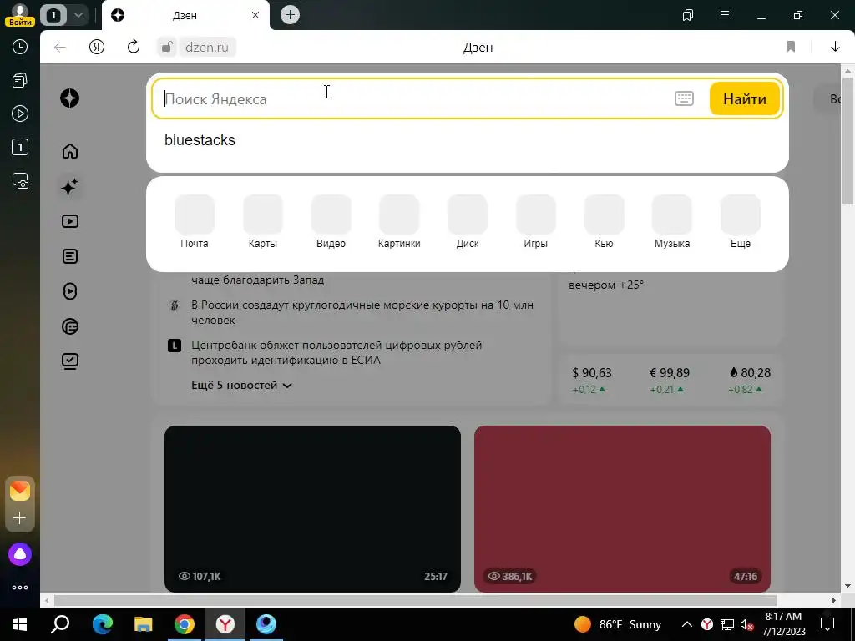
Task: Open the downloads panel
Action: 835,48
